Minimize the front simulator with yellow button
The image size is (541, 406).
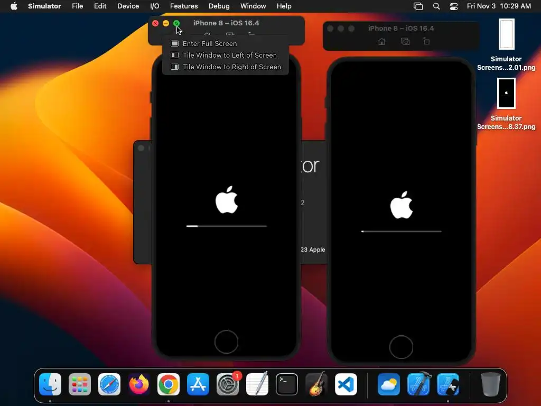(x=166, y=23)
